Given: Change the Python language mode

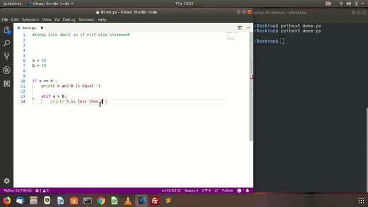Looking at the screenshot, I should (x=227, y=190).
